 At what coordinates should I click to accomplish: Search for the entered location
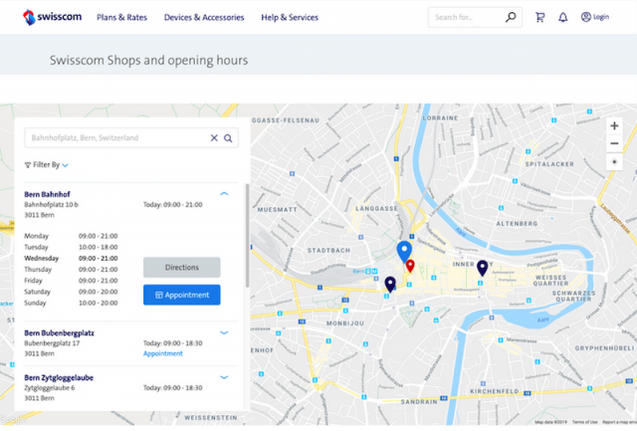[x=228, y=138]
